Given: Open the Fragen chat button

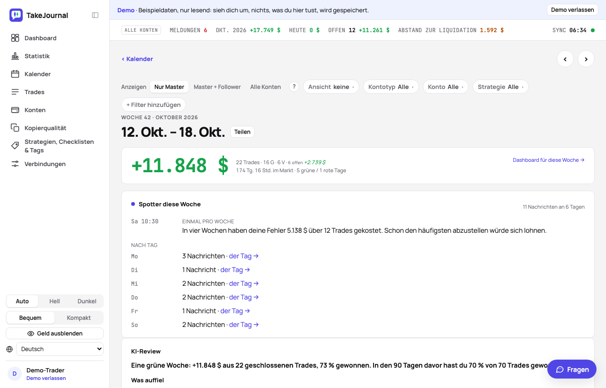Looking at the screenshot, I should point(572,370).
